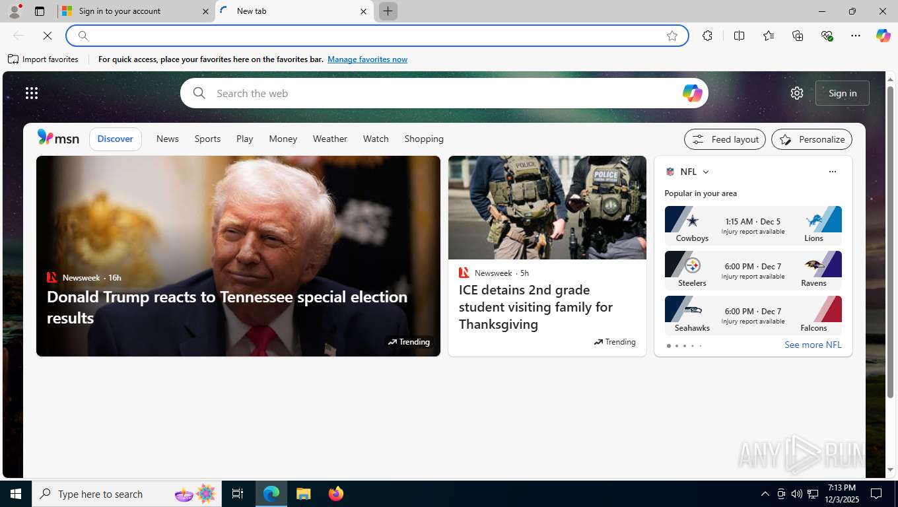898x507 pixels.
Task: Add this page to favorites star
Action: coord(672,36)
